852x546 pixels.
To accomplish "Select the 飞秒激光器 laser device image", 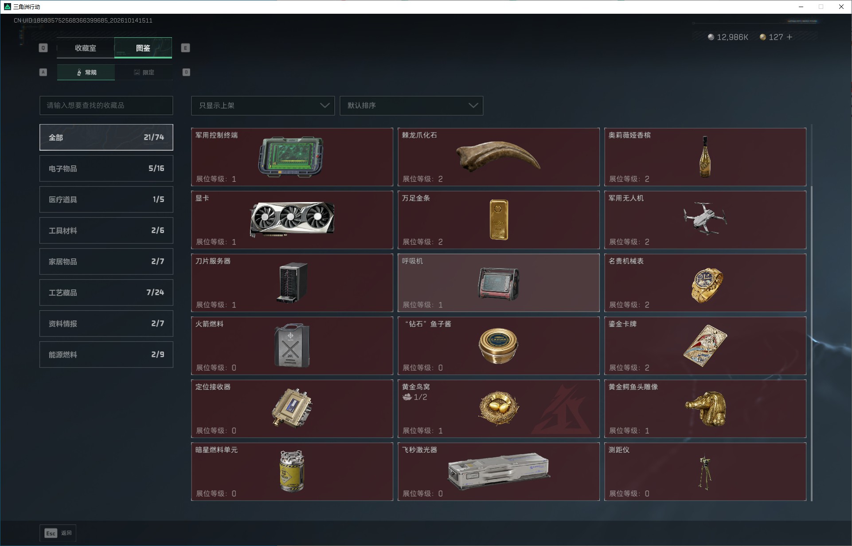I will click(x=499, y=471).
